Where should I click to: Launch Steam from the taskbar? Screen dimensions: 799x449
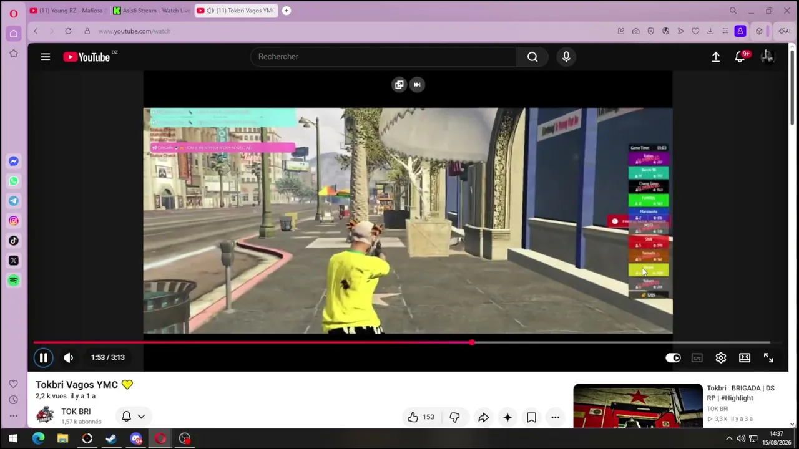coord(111,438)
